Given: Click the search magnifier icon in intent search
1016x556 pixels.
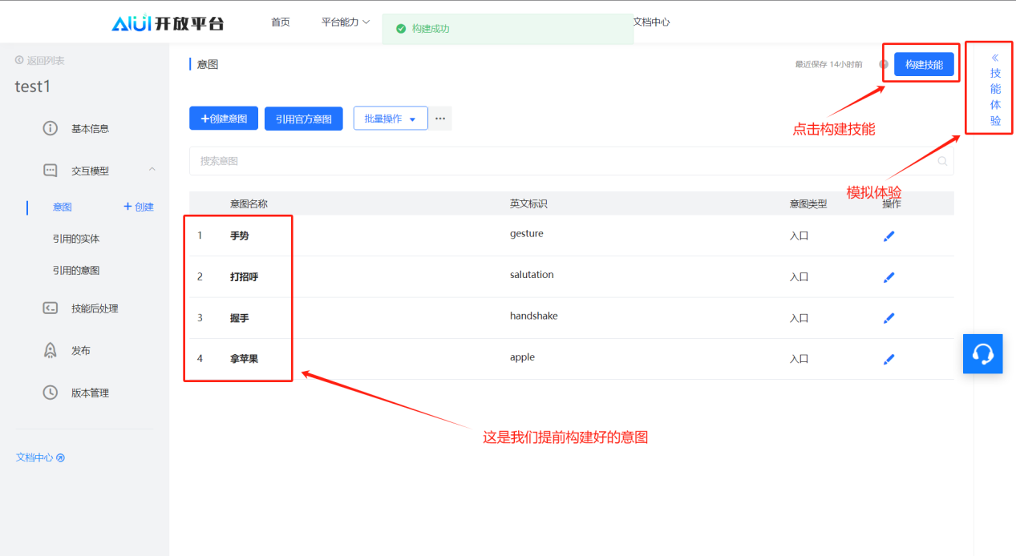Looking at the screenshot, I should click(942, 161).
